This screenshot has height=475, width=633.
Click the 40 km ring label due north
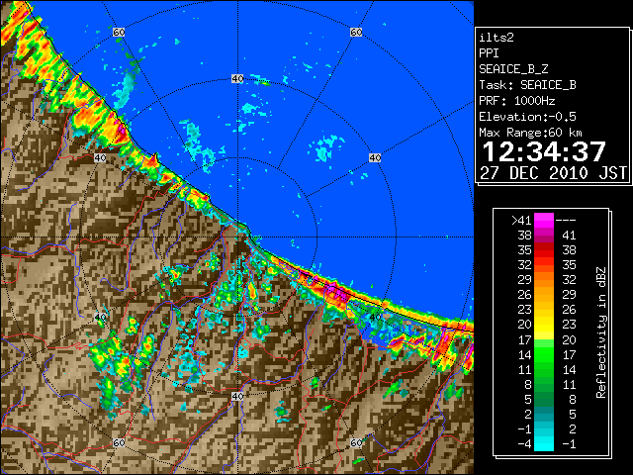[237, 79]
